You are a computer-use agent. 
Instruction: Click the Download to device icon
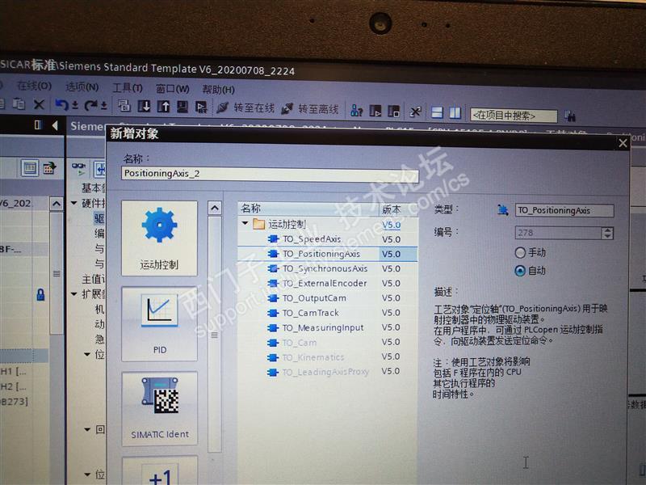144,106
